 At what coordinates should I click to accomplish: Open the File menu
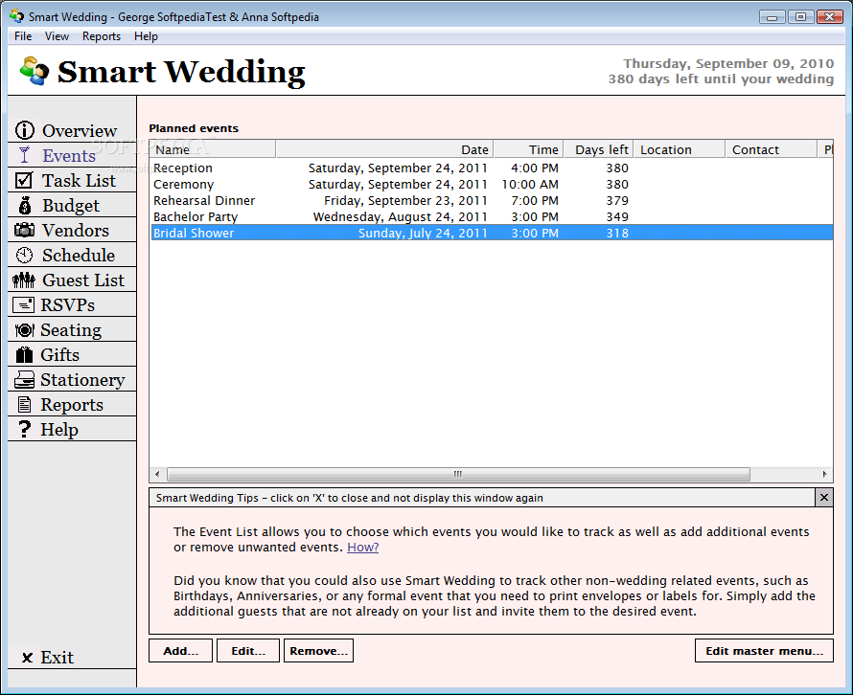coord(23,36)
